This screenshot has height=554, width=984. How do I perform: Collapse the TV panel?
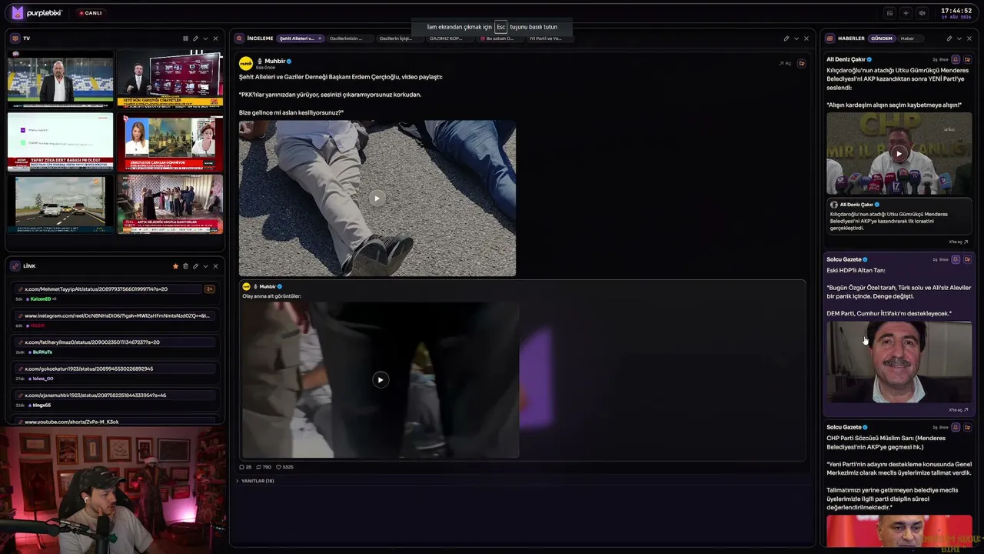[x=205, y=38]
